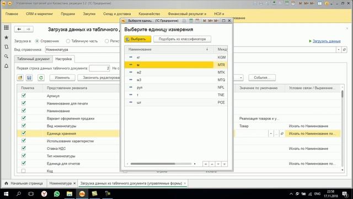This screenshot has width=353, height=199.
Task: Move selected unit up one row
Action: coord(212,164)
